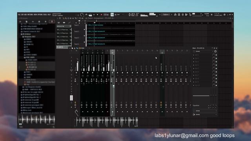
Task: Show the playlist via the top toolbar icon
Action: tap(175, 15)
